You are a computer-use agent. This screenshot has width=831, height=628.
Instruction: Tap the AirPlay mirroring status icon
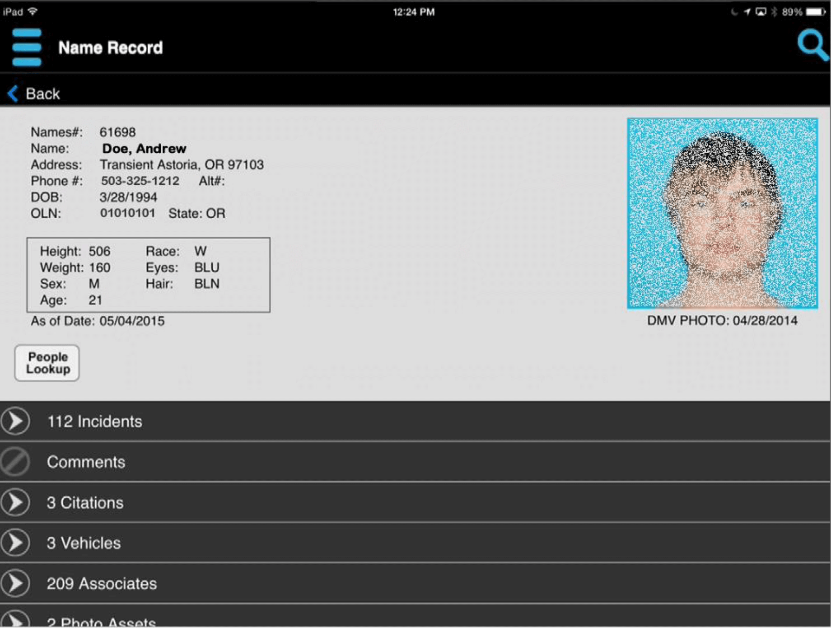(x=761, y=12)
